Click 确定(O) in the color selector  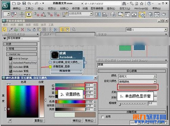point(77,121)
